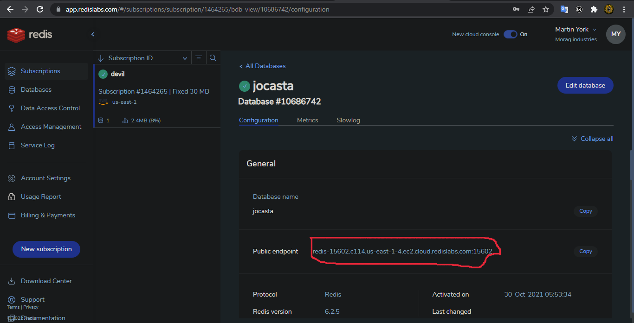Screen dimensions: 634x323
Task: Select the devil subscription card
Action: coord(157,96)
